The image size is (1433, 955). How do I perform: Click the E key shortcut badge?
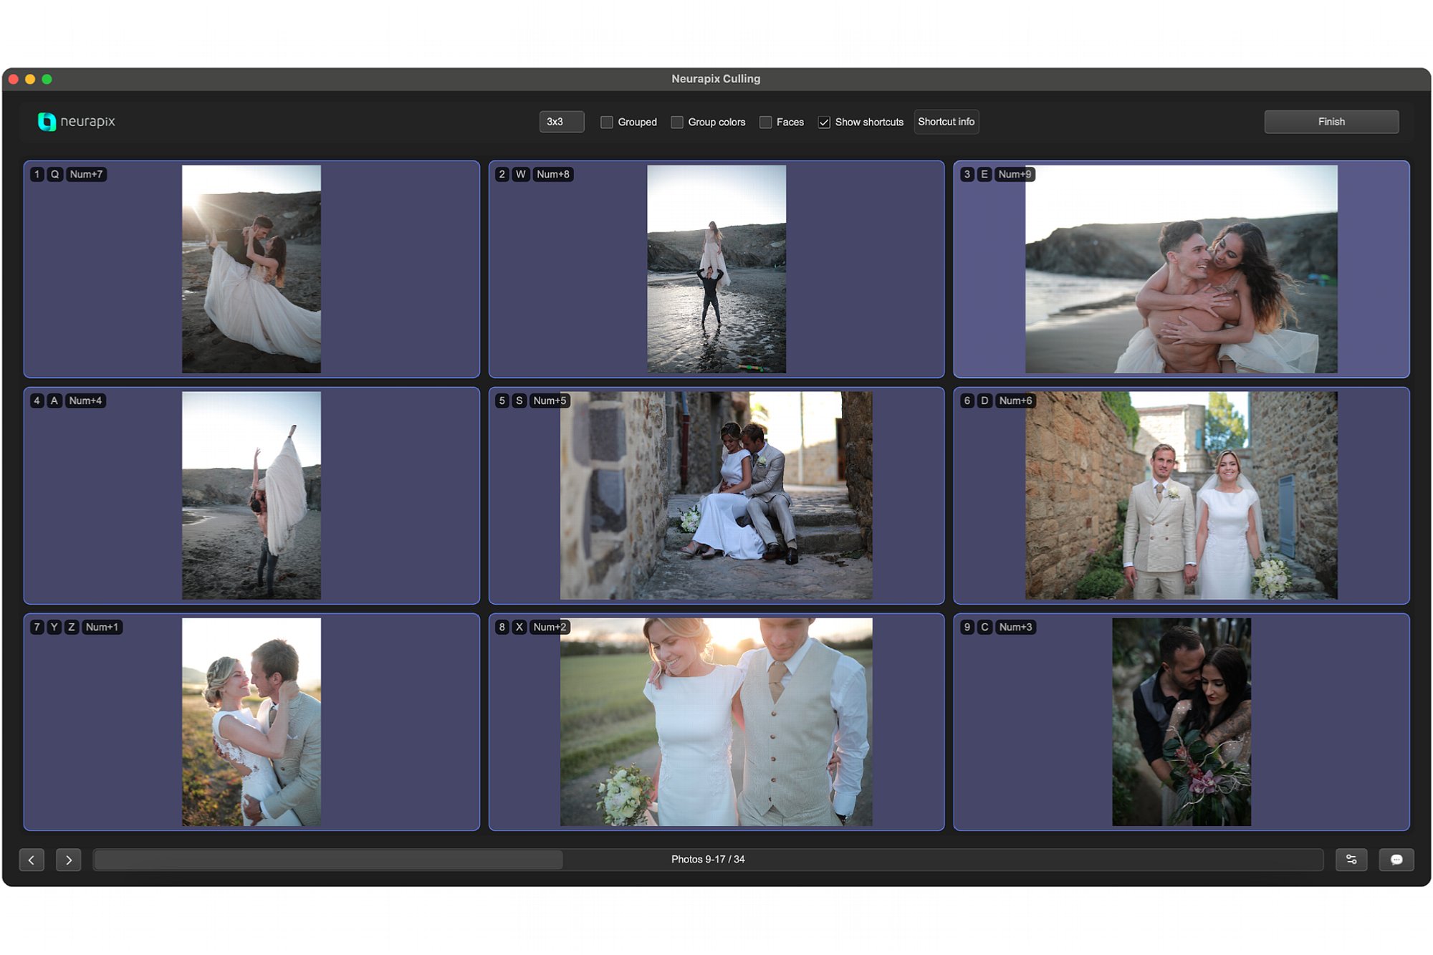[x=984, y=174]
